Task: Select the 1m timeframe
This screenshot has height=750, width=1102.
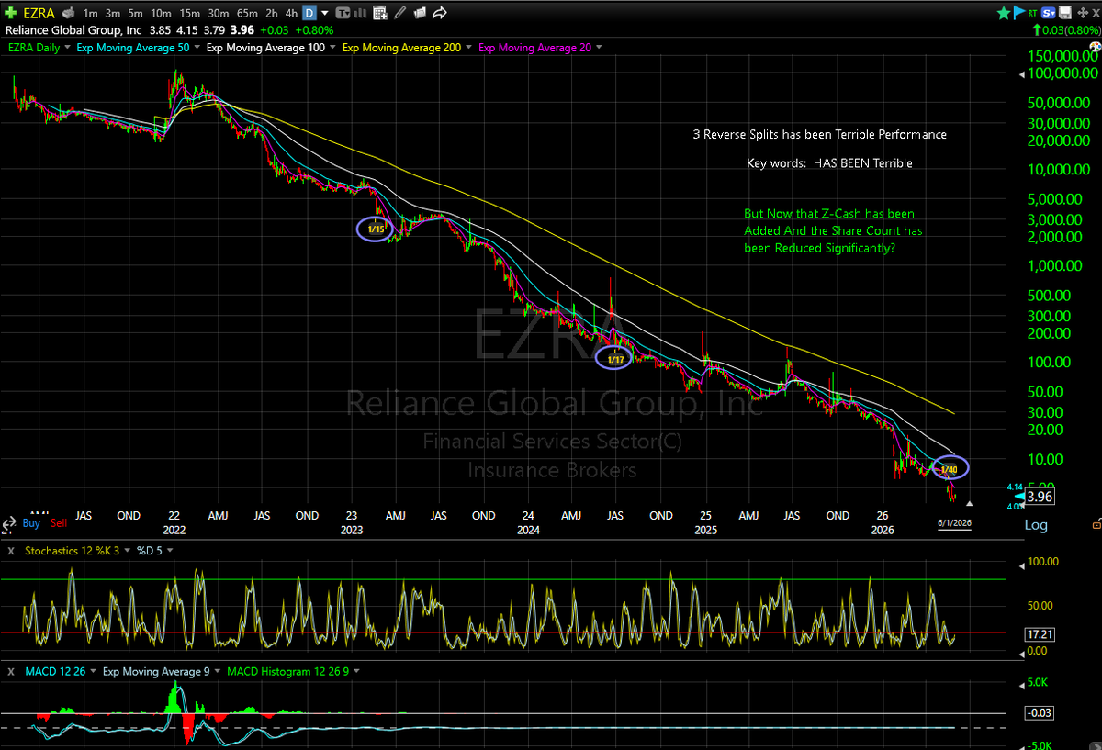Action: pos(90,13)
